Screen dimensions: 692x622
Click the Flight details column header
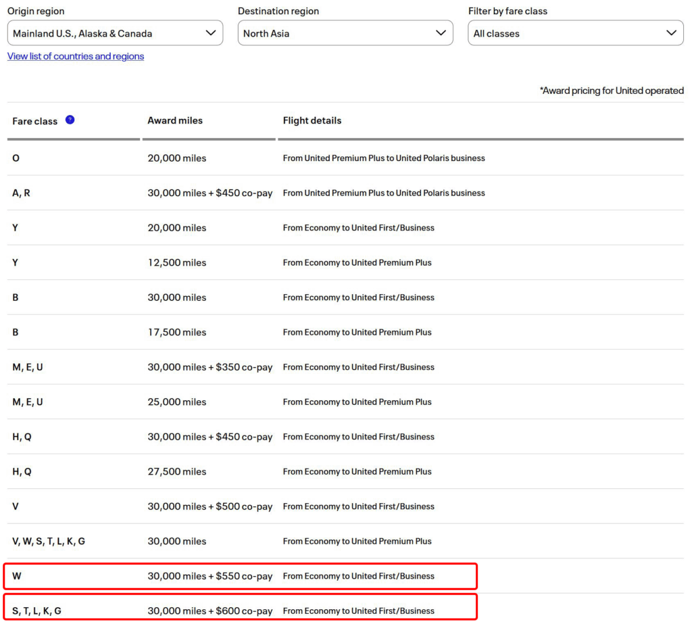click(312, 120)
